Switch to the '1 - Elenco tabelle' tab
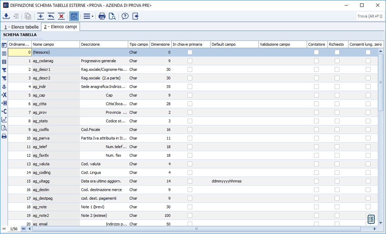This screenshot has height=234, width=386. tap(21, 27)
